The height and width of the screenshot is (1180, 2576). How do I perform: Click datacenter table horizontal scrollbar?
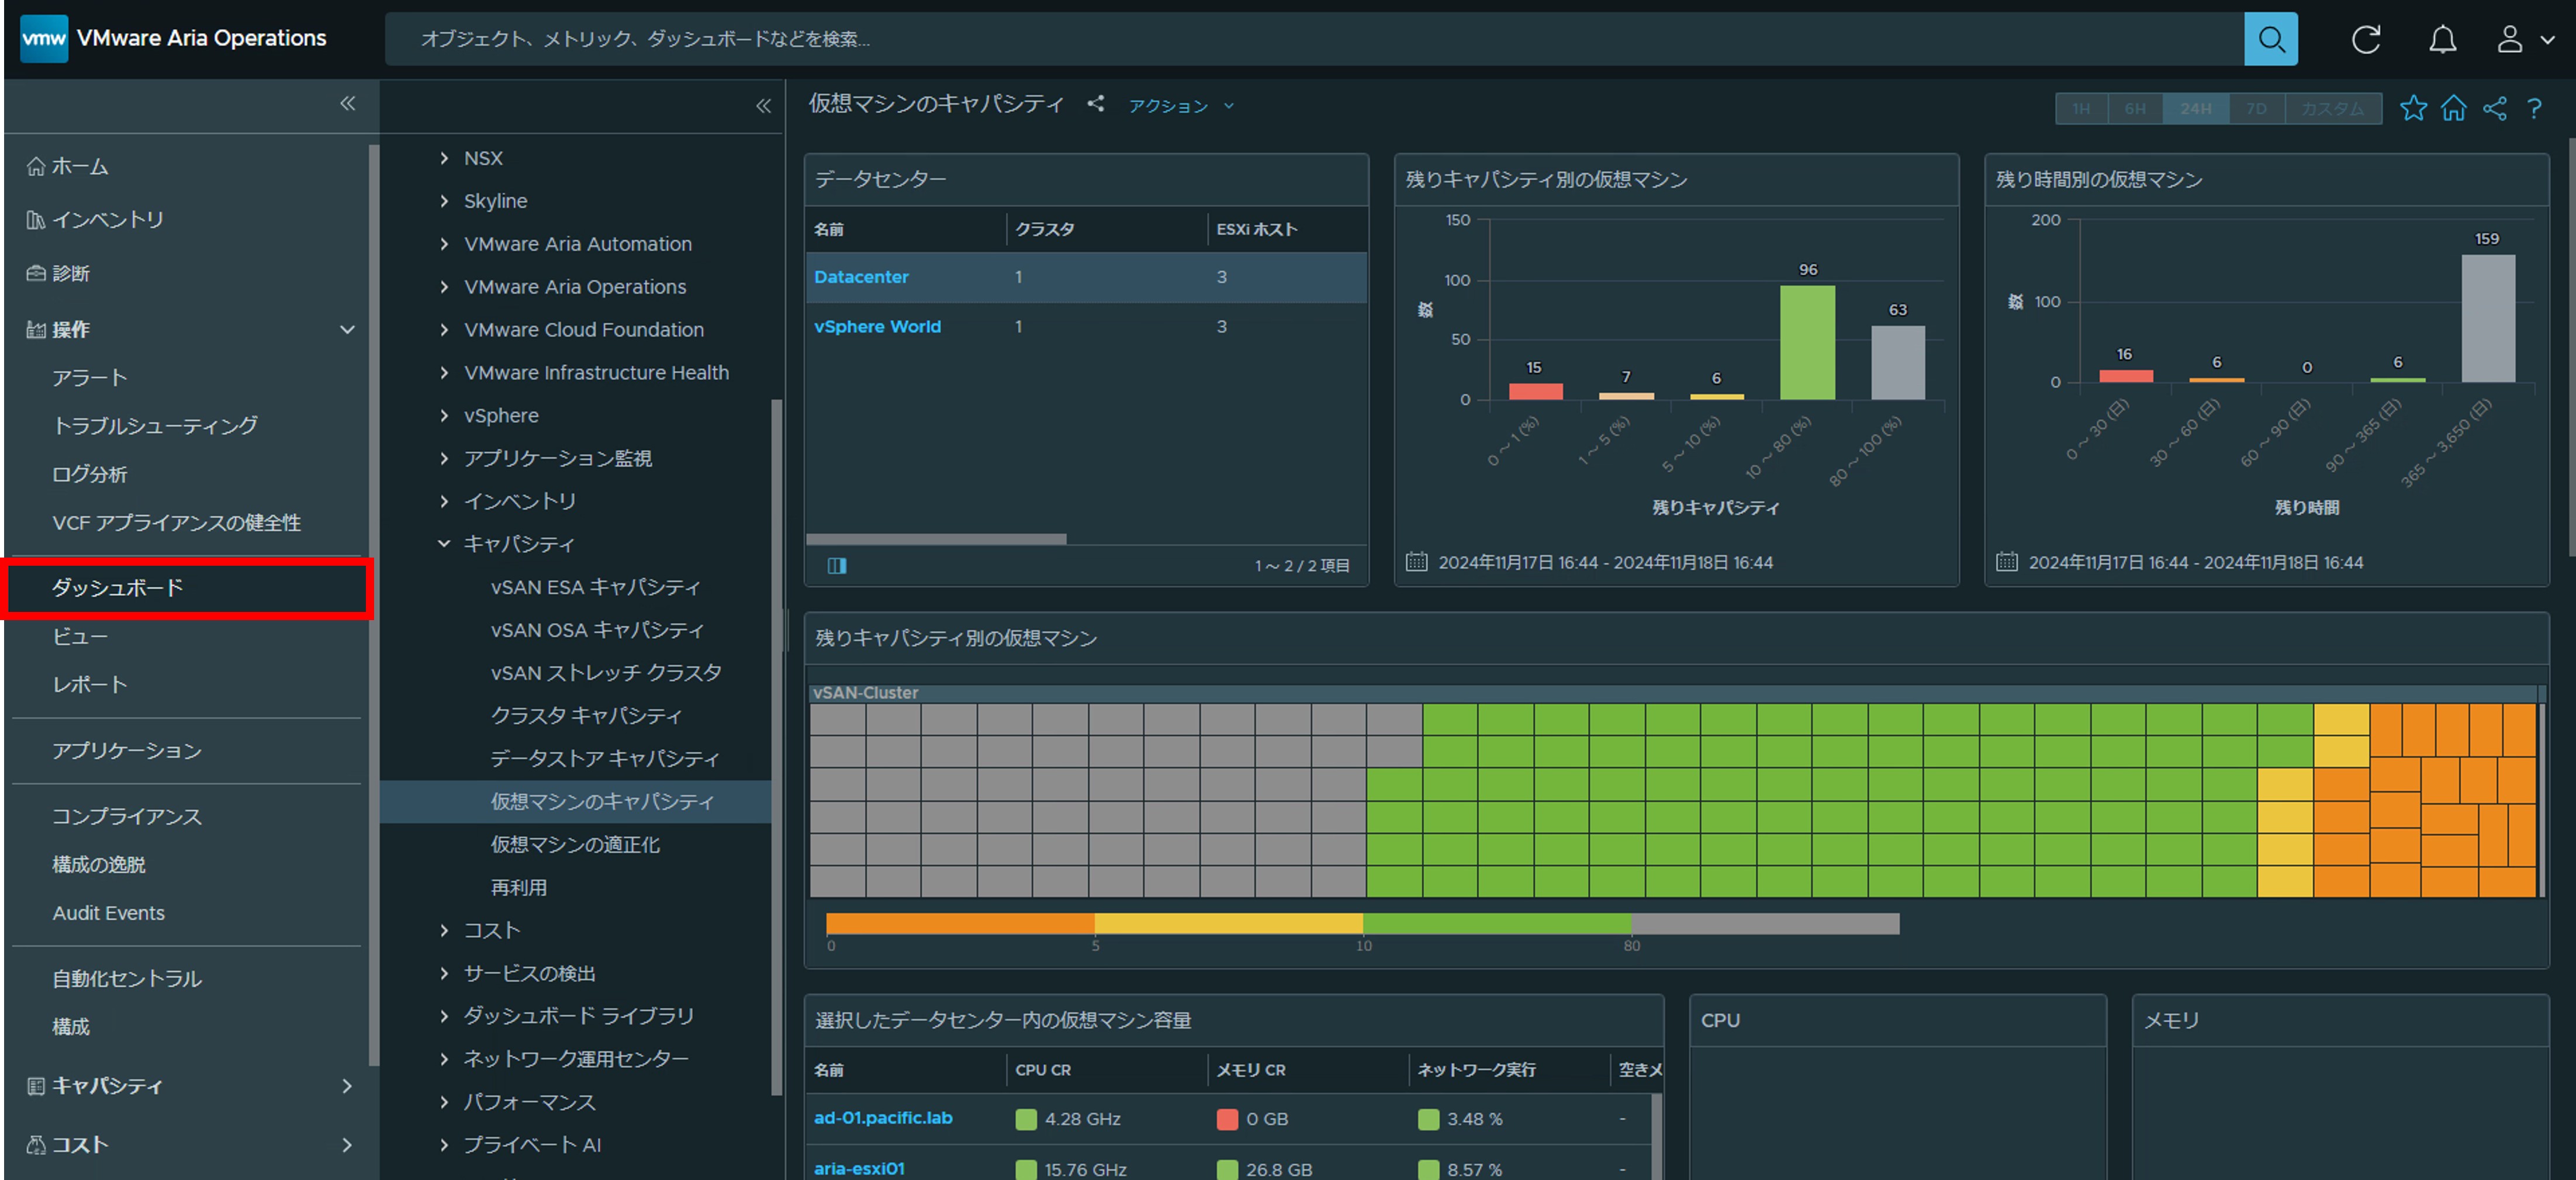coord(936,539)
